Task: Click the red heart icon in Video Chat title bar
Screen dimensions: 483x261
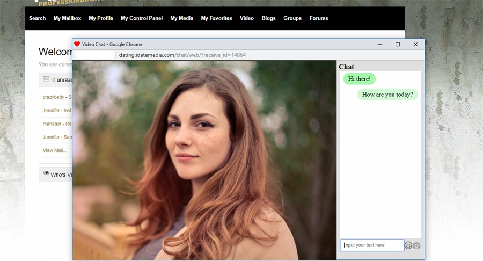Action: [77, 44]
